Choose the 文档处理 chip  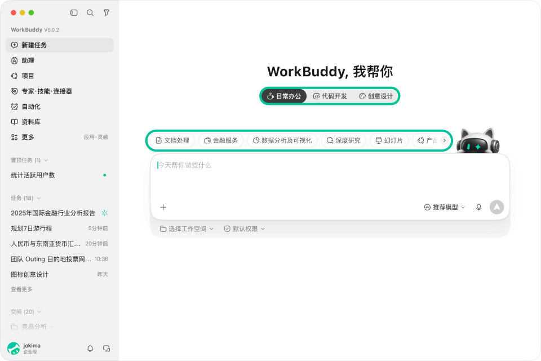(172, 140)
